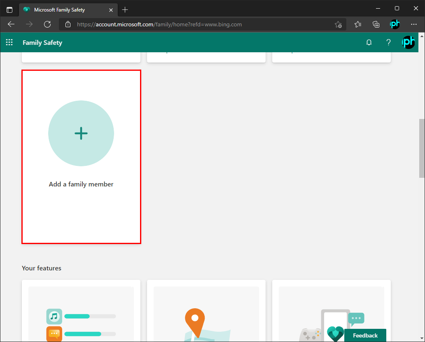
Task: Click the plus circle to add member
Action: point(81,133)
